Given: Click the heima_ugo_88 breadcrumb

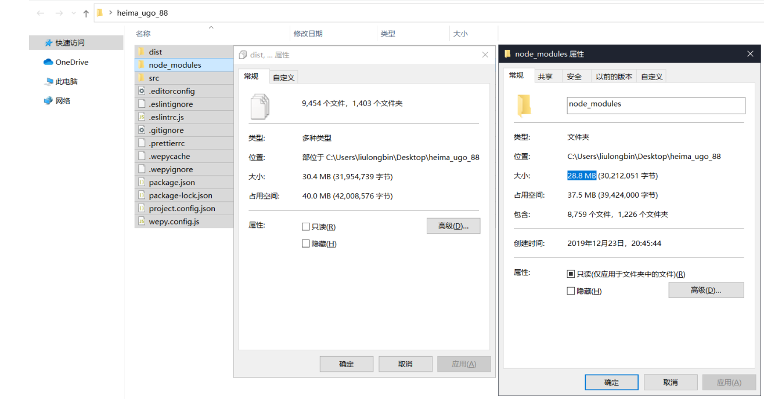Looking at the screenshot, I should click(142, 13).
